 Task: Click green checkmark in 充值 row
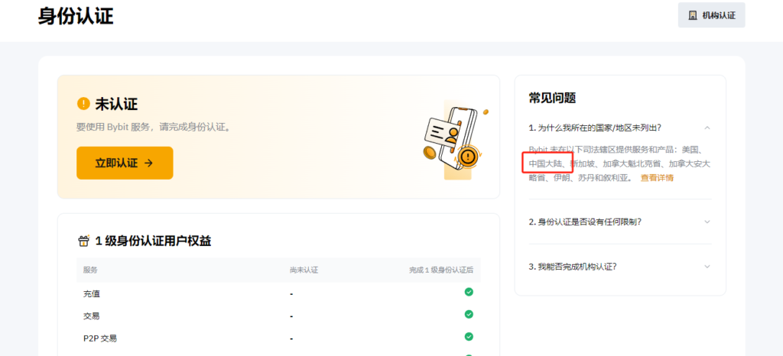tap(469, 292)
